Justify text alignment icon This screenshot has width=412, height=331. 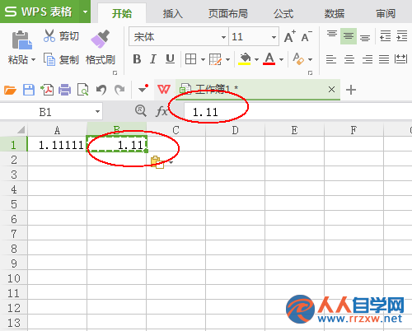click(x=384, y=59)
